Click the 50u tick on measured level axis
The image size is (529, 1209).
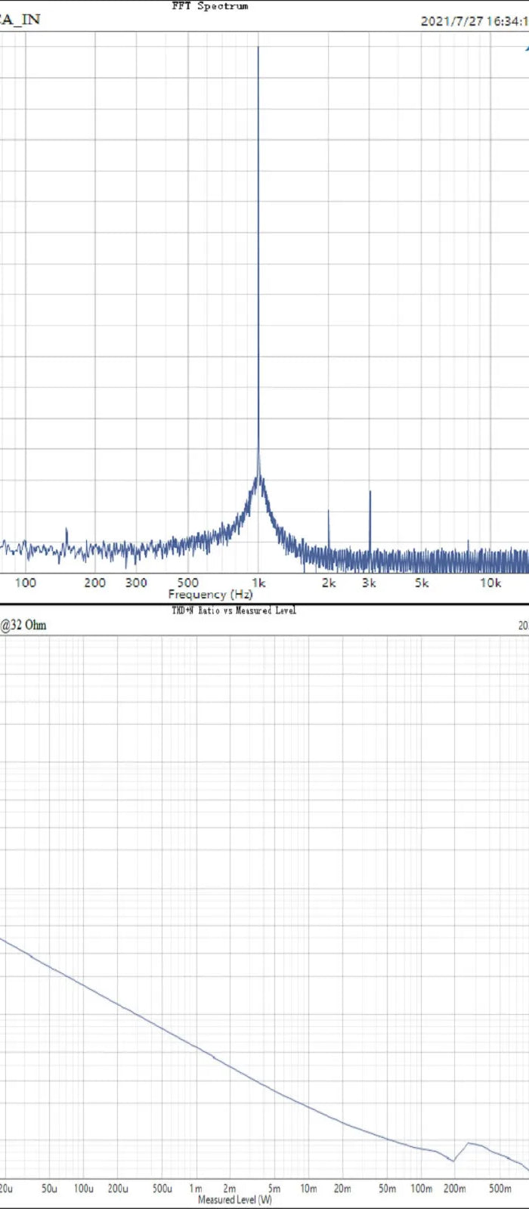tap(49, 1189)
